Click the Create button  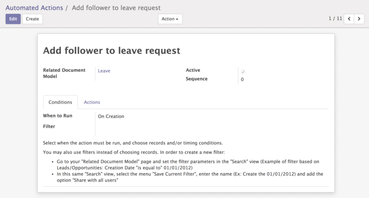[x=33, y=19]
